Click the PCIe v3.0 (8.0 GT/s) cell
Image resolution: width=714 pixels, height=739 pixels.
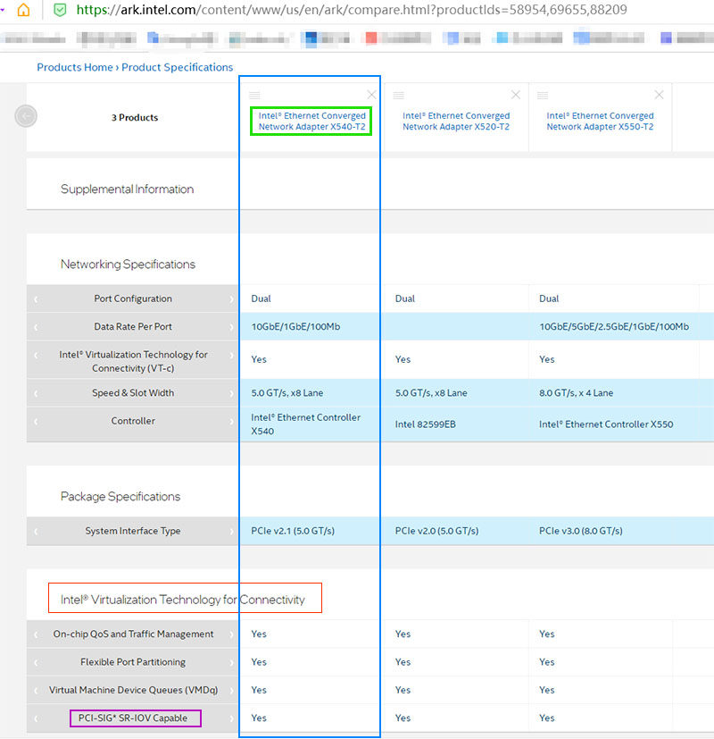(x=581, y=531)
